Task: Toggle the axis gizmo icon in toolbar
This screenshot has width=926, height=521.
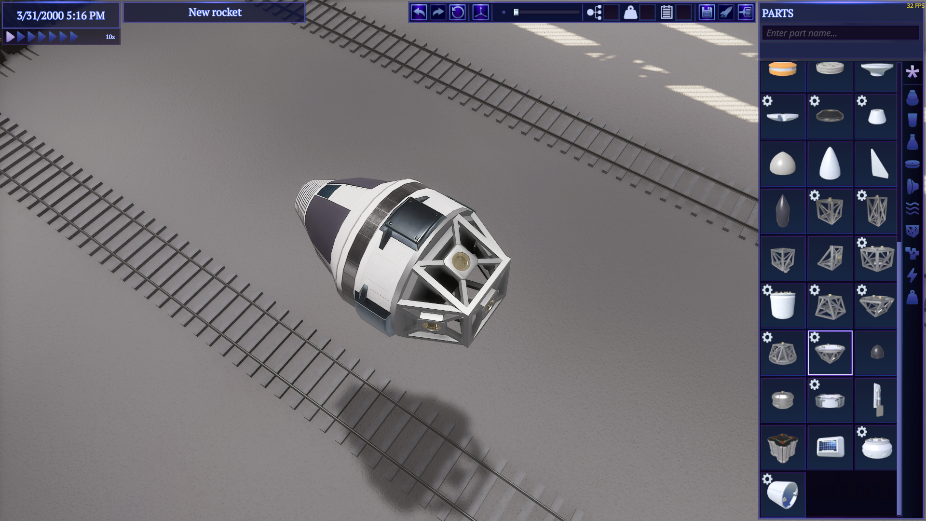Action: (480, 13)
